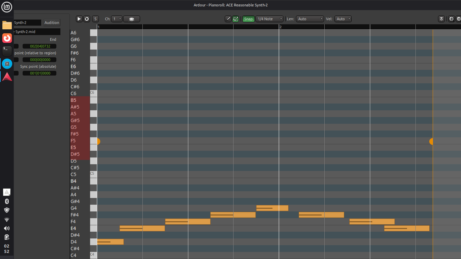The height and width of the screenshot is (259, 461).
Task: Toggle the loop playback icon
Action: pyautogui.click(x=87, y=19)
